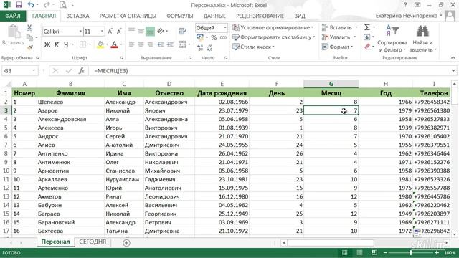
Task: Apply the yellow fill color
Action: pos(100,44)
